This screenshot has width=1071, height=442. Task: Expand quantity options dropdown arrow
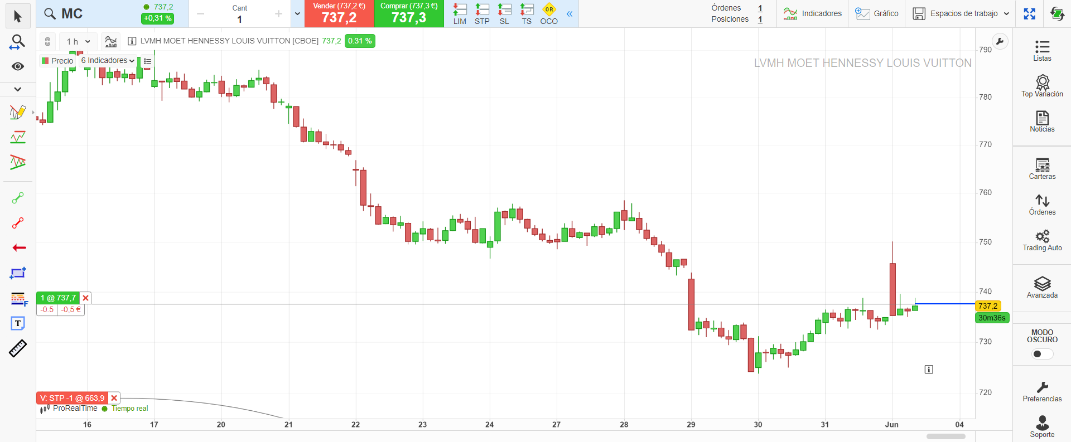click(x=297, y=14)
